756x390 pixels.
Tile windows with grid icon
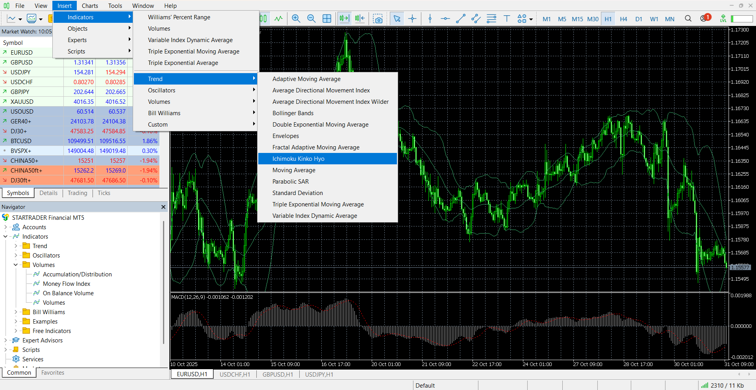click(x=327, y=18)
